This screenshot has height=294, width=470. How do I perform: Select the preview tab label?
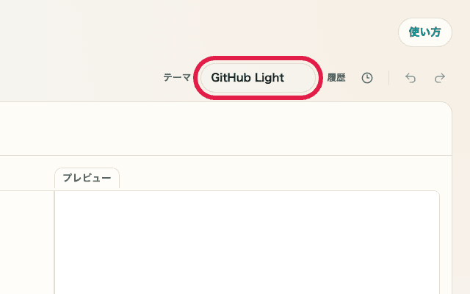click(x=87, y=179)
